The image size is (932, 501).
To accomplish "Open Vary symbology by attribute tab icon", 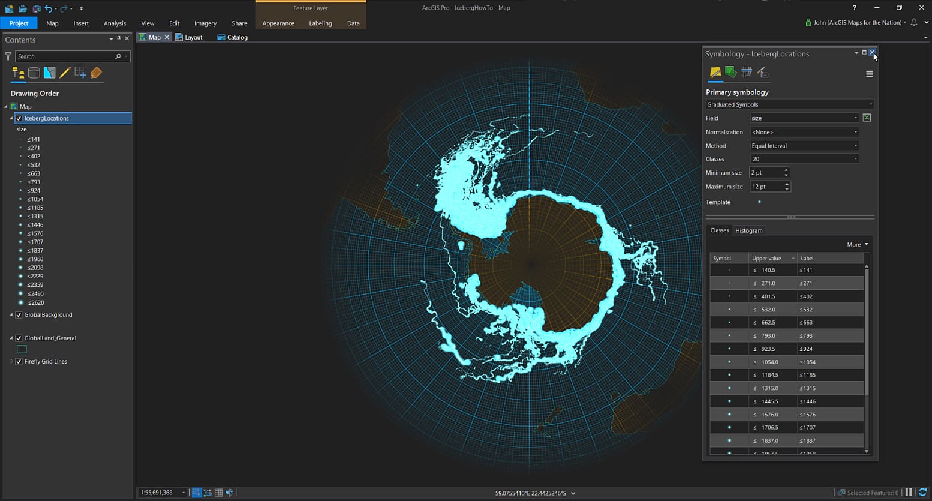I will pos(730,73).
